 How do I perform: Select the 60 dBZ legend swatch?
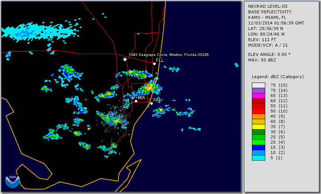pos(259,101)
